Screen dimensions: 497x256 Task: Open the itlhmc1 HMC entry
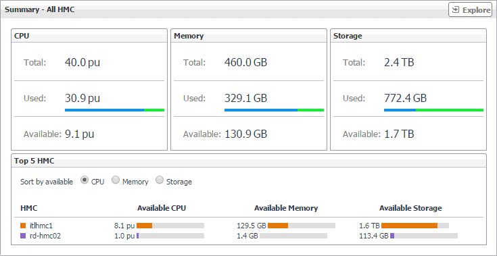click(x=41, y=226)
